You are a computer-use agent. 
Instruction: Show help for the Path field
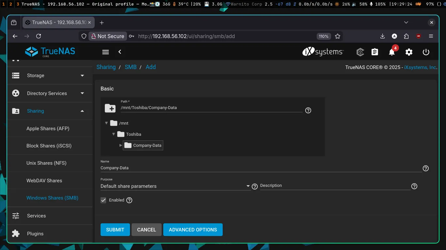(308, 110)
